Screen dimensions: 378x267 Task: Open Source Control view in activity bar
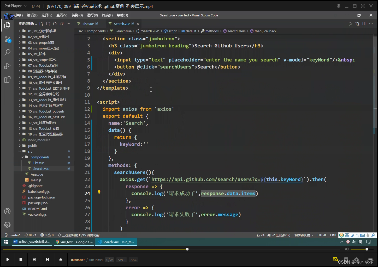(7, 39)
